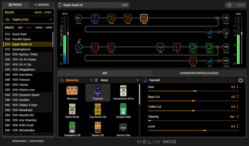Click the input level meter slider handle
The height and width of the screenshot is (146, 249).
point(68,33)
